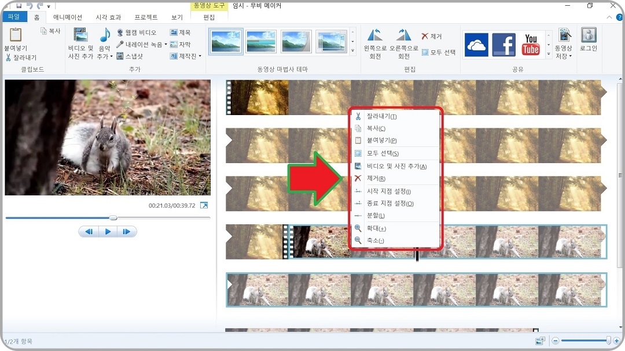
Task: Share to OneDrive cloud icon
Action: (476, 45)
